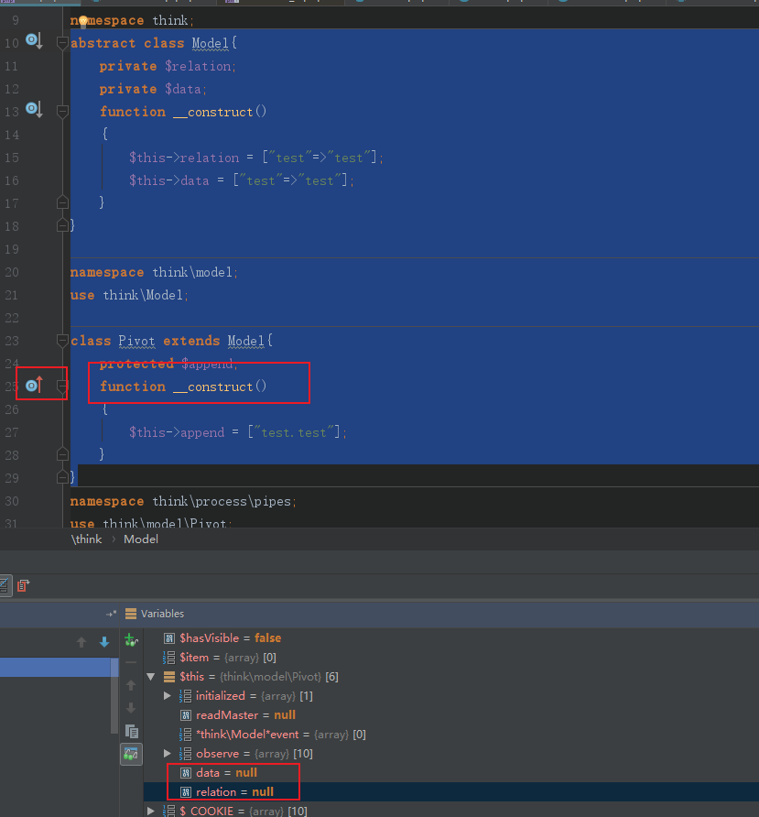Select the relation = null row
This screenshot has width=759, height=817.
(x=451, y=792)
